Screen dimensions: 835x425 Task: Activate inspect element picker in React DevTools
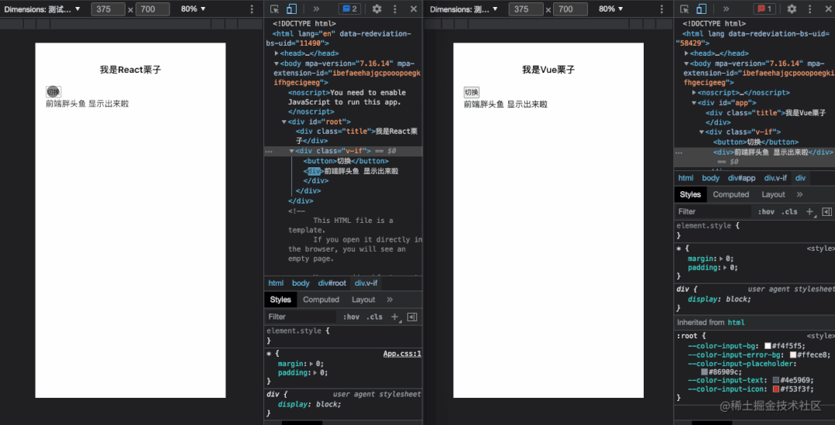274,9
